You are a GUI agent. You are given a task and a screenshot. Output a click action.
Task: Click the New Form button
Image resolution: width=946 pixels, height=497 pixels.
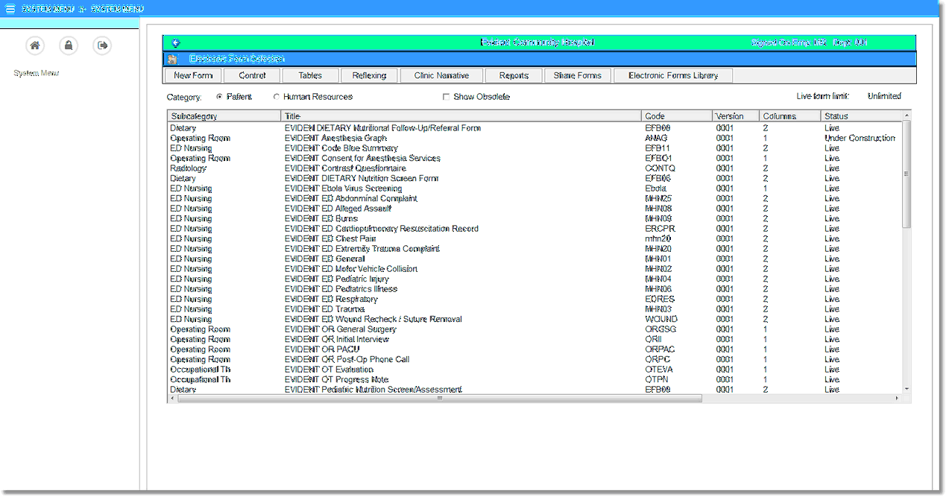pos(193,75)
